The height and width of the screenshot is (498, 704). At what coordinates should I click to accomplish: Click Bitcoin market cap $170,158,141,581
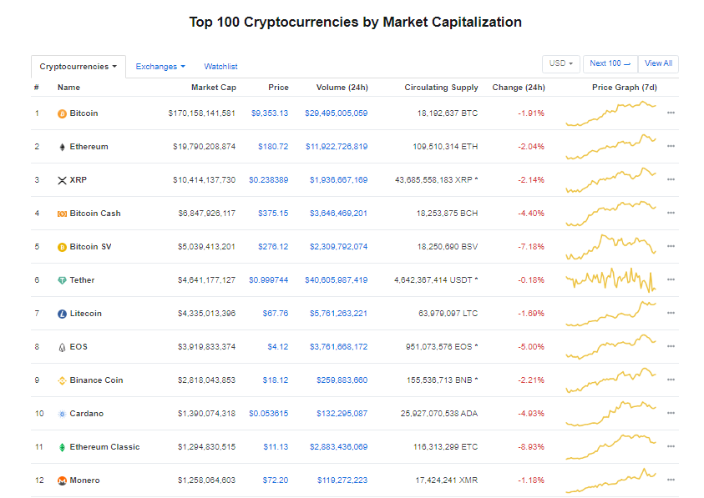201,113
